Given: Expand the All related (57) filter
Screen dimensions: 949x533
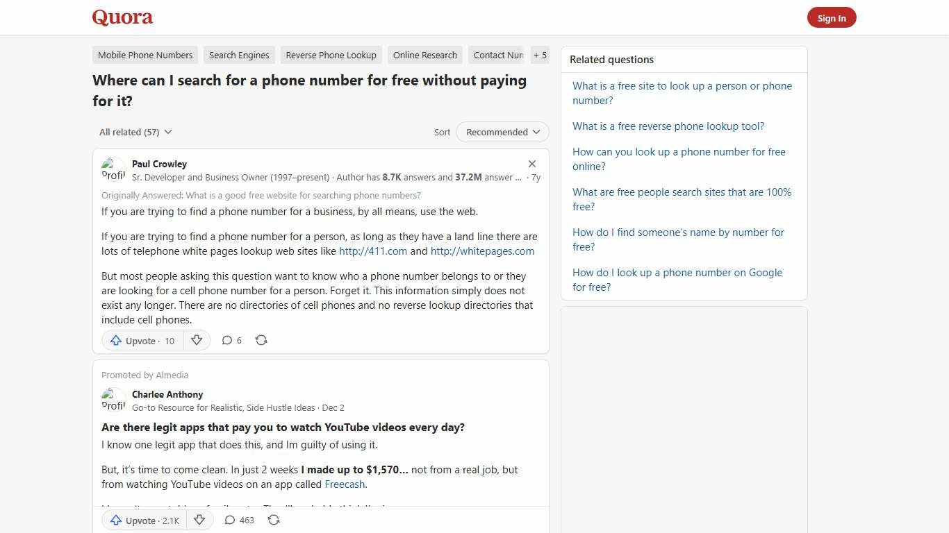Looking at the screenshot, I should click(x=135, y=132).
